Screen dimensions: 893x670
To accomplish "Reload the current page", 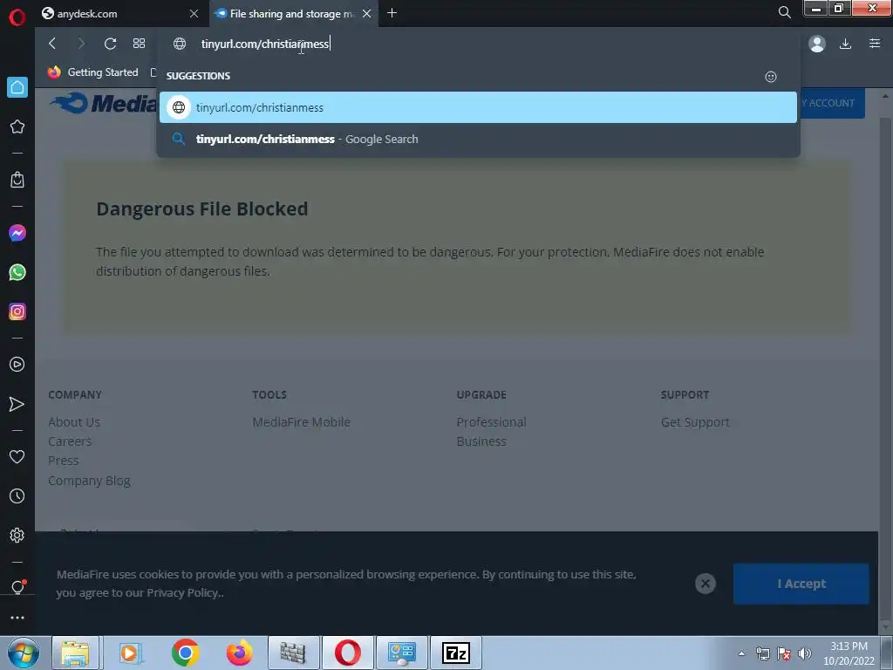I will pyautogui.click(x=111, y=44).
